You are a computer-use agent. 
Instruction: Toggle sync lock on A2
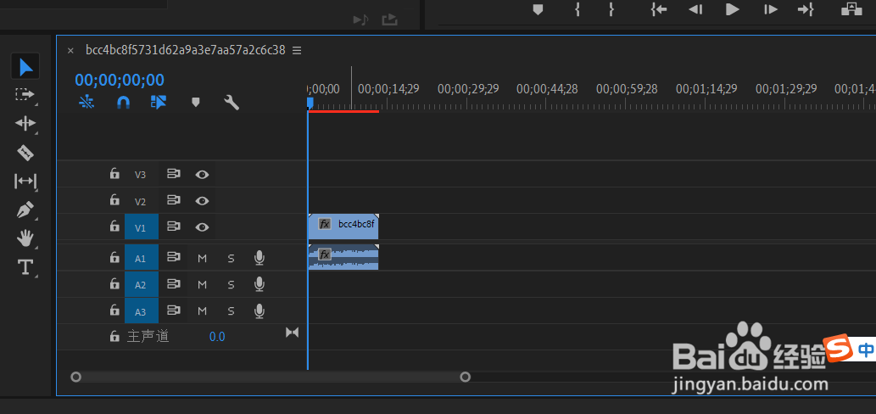coord(174,284)
